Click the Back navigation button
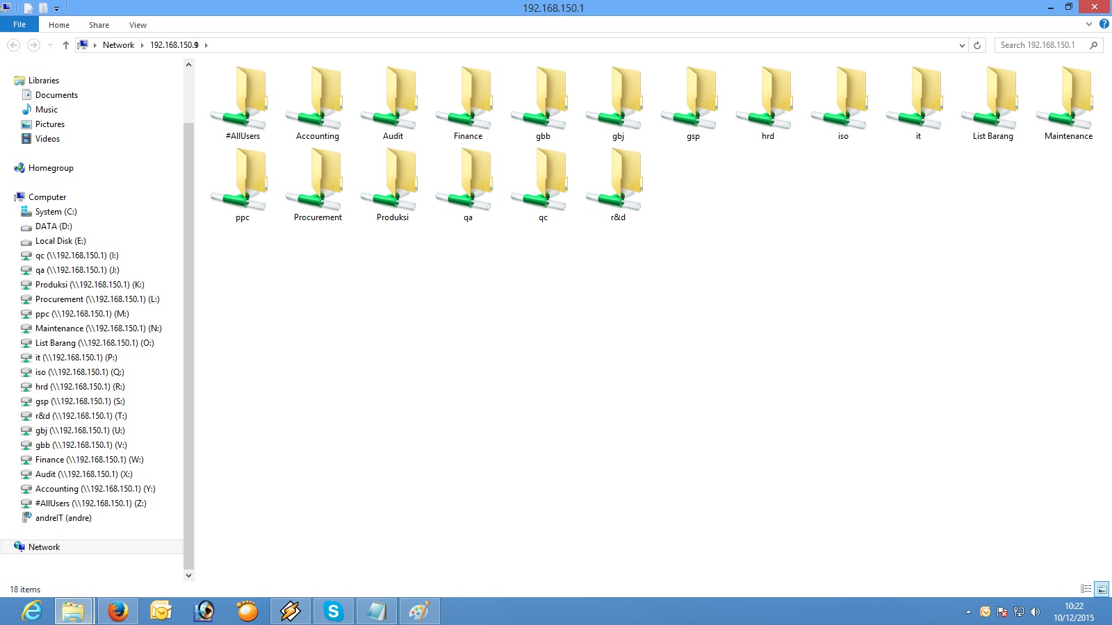This screenshot has width=1112, height=625. (x=13, y=44)
